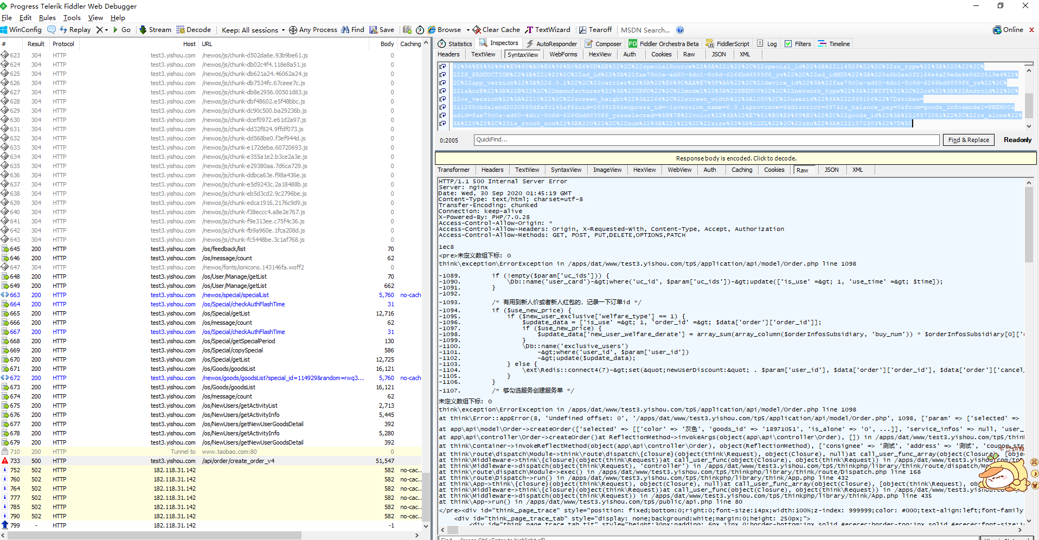Open the Fiddler Orchestra Beta tab

664,44
